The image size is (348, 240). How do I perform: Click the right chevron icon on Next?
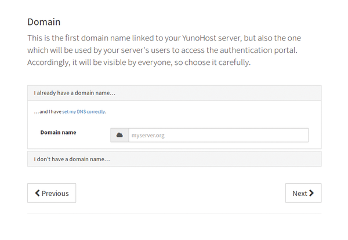tap(311, 193)
